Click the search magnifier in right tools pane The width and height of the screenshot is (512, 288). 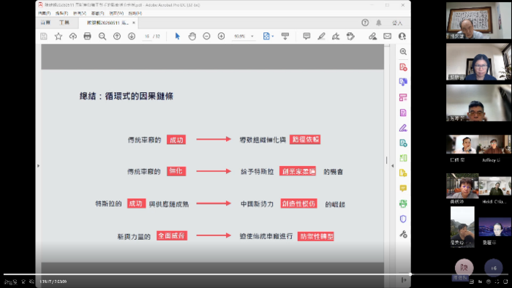[x=403, y=52]
